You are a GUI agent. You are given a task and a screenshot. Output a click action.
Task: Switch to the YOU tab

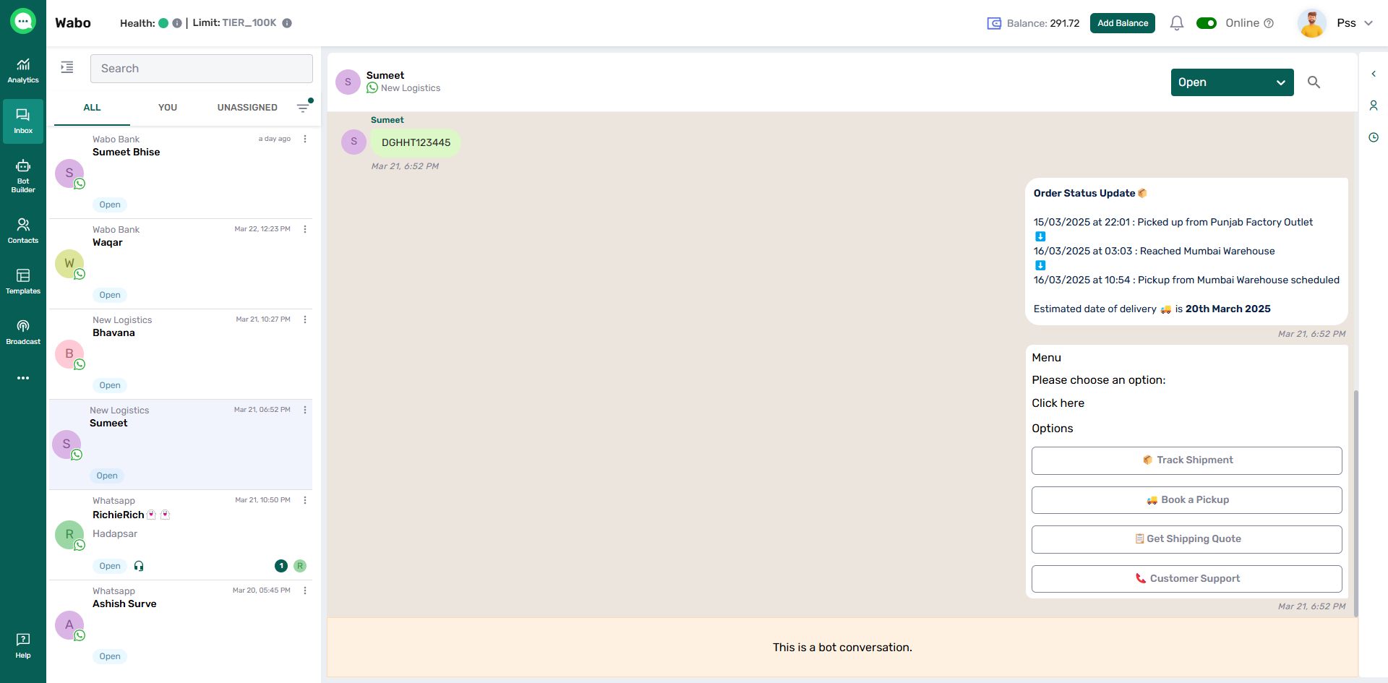[x=168, y=108]
